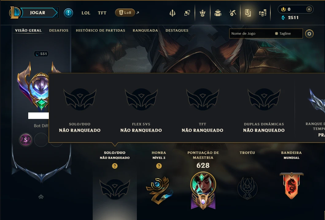This screenshot has width=325, height=220.
Task: Click the blue notification alert icon
Action: point(68,13)
